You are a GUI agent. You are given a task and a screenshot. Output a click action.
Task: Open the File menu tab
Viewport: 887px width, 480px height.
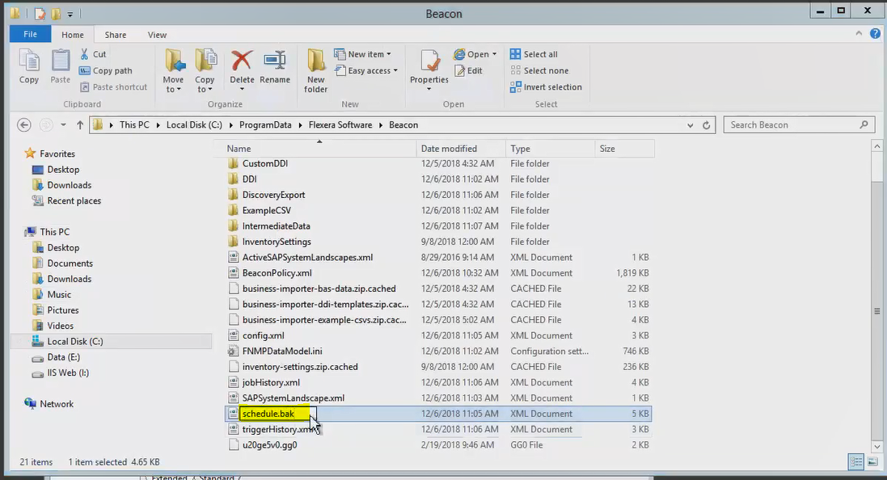[31, 34]
